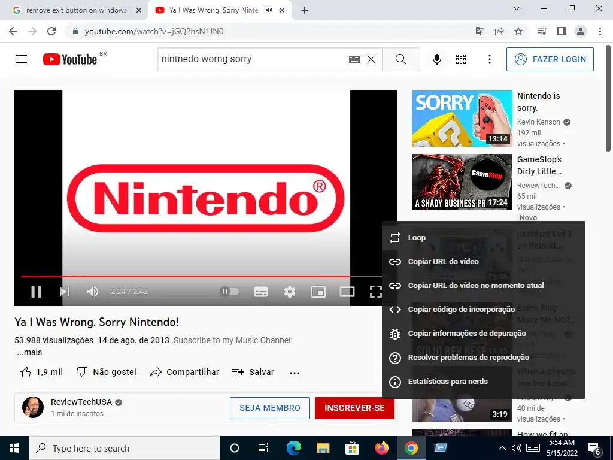
Task: Open the on-screen keyboard icon in search
Action: click(354, 59)
